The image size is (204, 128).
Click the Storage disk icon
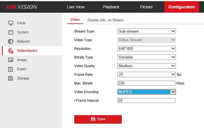(x=11, y=78)
